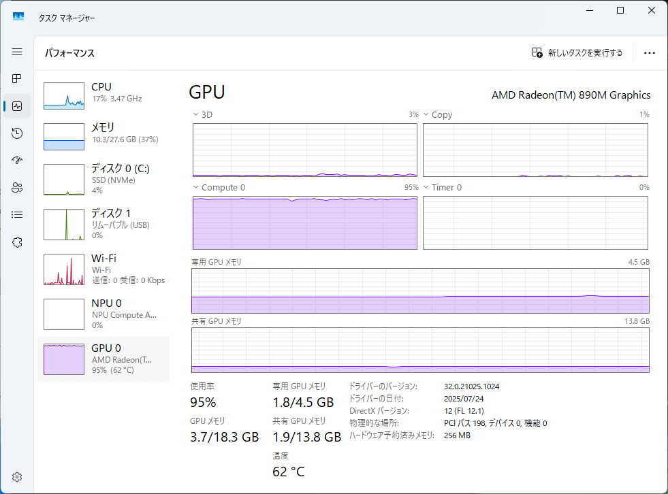The height and width of the screenshot is (494, 668).
Task: Click DirectX version 12 (FL 12.1)
Action: pyautogui.click(x=464, y=411)
